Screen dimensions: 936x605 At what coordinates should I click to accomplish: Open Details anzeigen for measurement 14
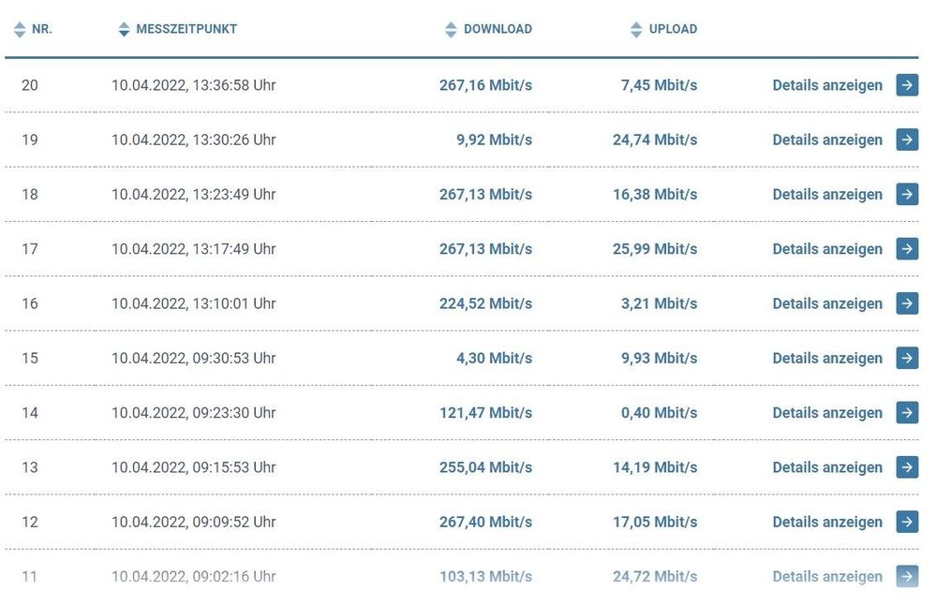(827, 412)
